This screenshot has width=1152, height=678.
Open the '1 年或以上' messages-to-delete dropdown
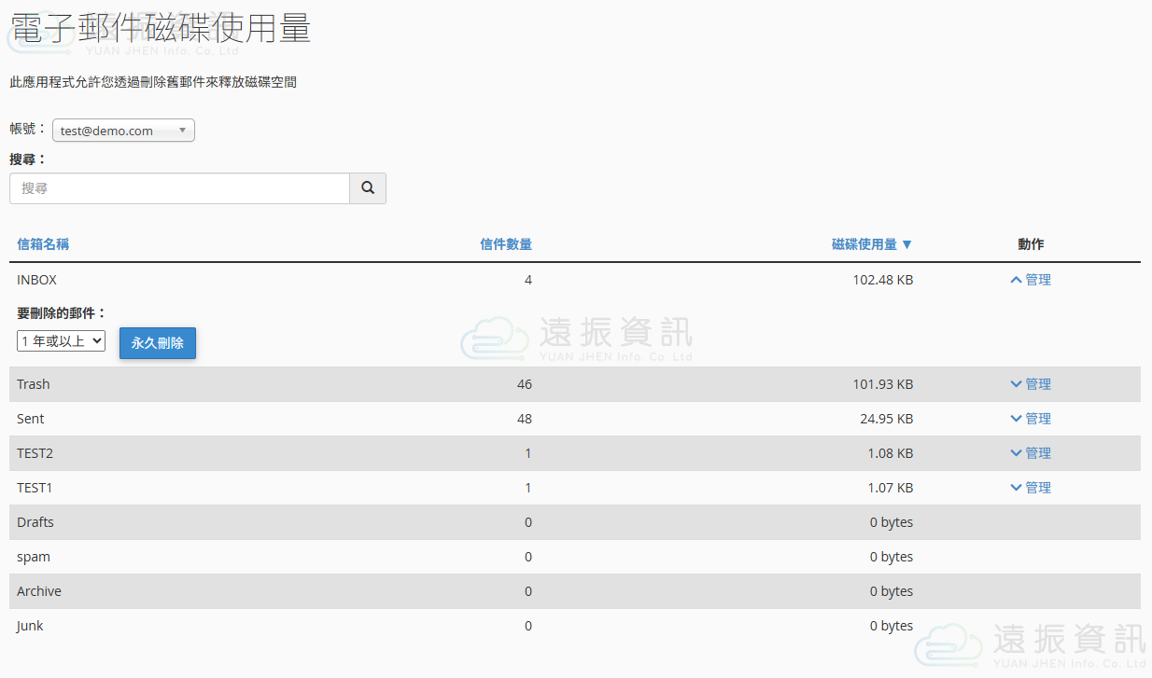[x=61, y=341]
